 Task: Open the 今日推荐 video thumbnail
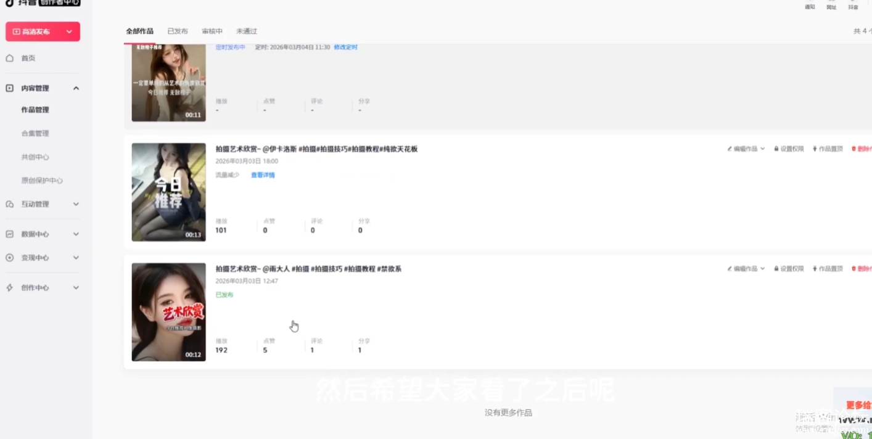[x=168, y=192]
